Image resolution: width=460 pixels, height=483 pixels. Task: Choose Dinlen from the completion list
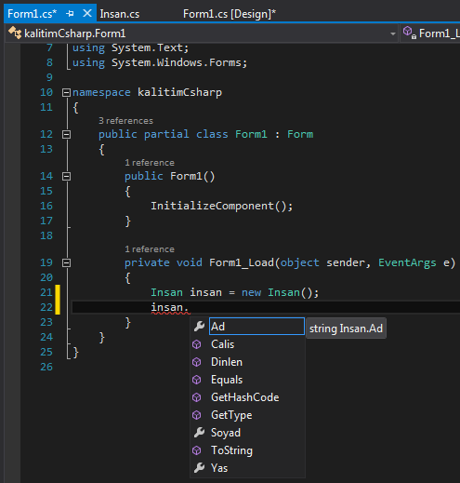click(227, 362)
